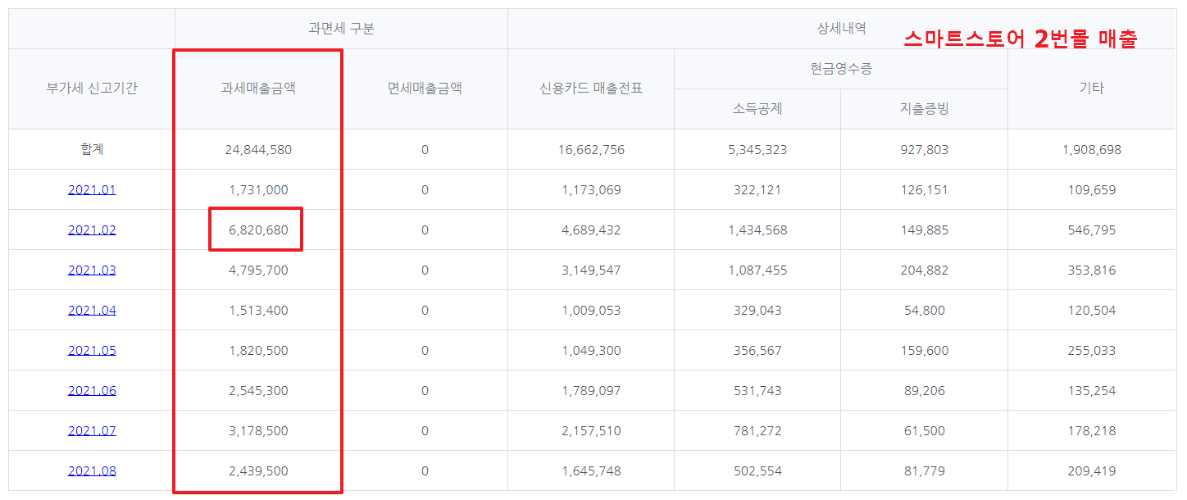The width and height of the screenshot is (1187, 500).
Task: Click the 기타 column header
Action: 1091,89
